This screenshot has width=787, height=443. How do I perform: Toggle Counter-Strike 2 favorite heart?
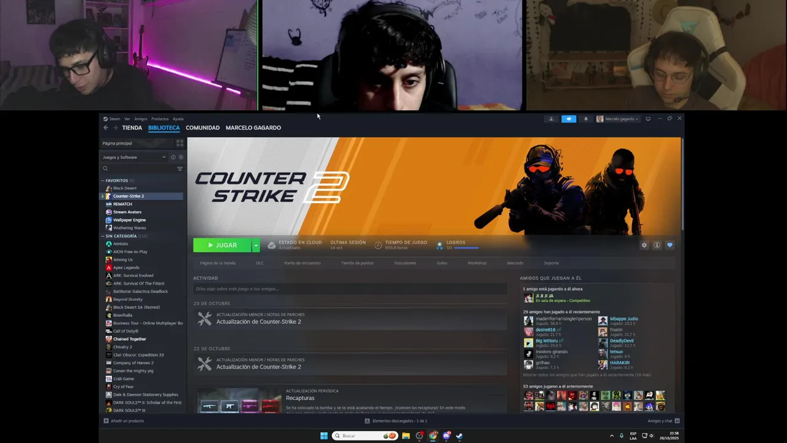[670, 245]
